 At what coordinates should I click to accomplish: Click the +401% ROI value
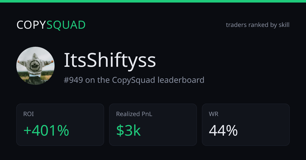tap(46, 130)
